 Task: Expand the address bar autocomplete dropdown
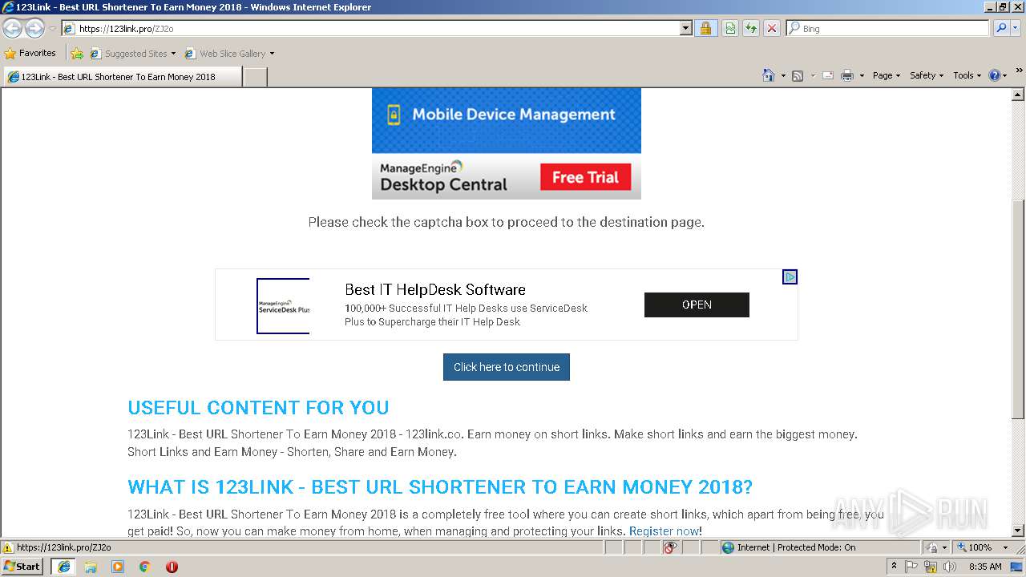[x=685, y=28]
